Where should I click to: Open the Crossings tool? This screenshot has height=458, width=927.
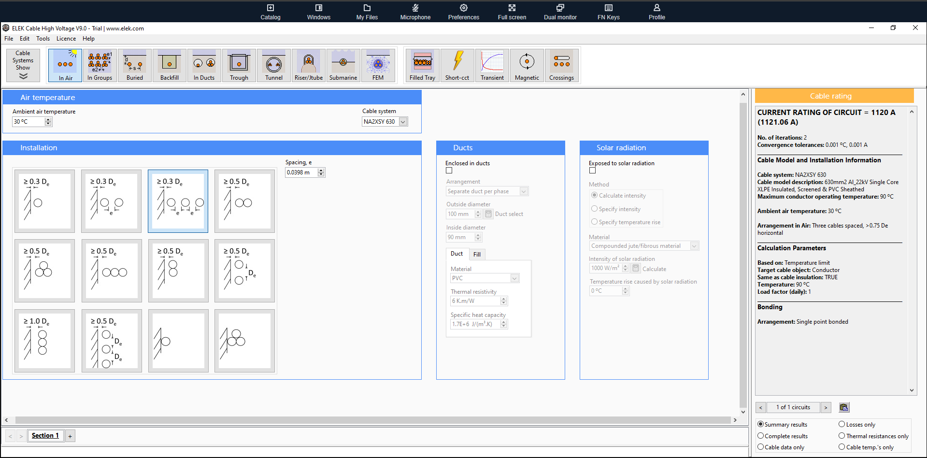562,65
